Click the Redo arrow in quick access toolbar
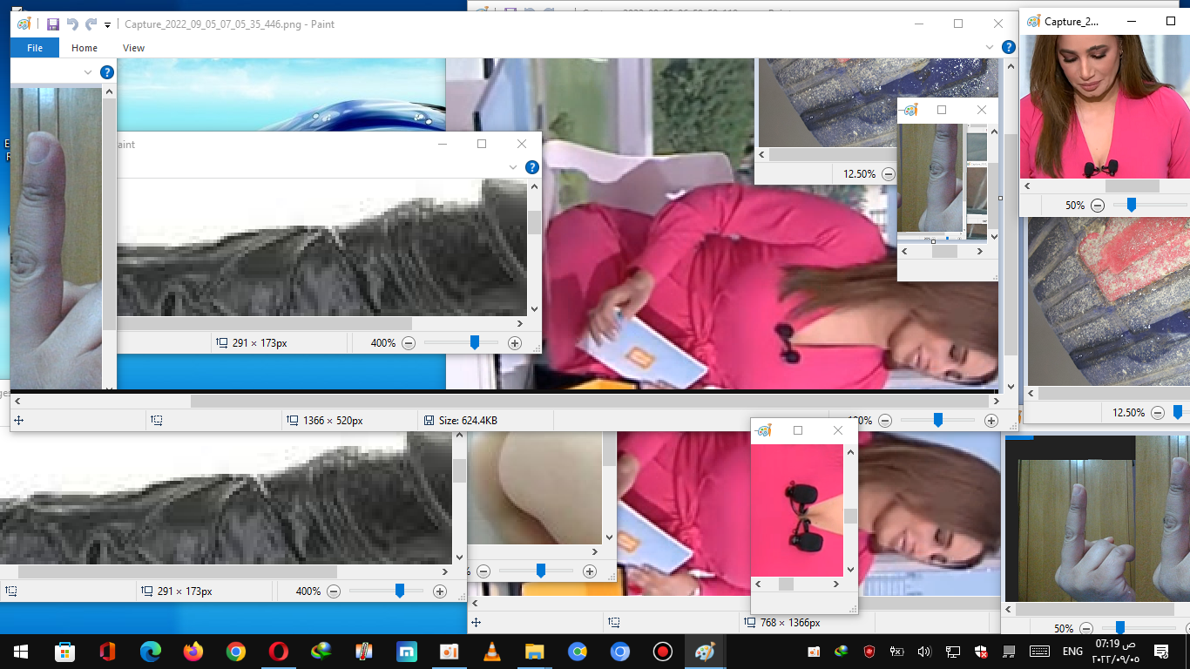Screen dimensions: 1190x669 (91, 24)
